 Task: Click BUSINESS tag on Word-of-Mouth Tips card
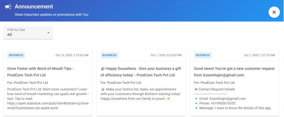click(x=16, y=55)
